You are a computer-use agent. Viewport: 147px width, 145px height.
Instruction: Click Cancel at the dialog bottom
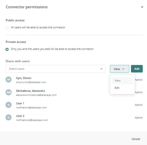136,139
